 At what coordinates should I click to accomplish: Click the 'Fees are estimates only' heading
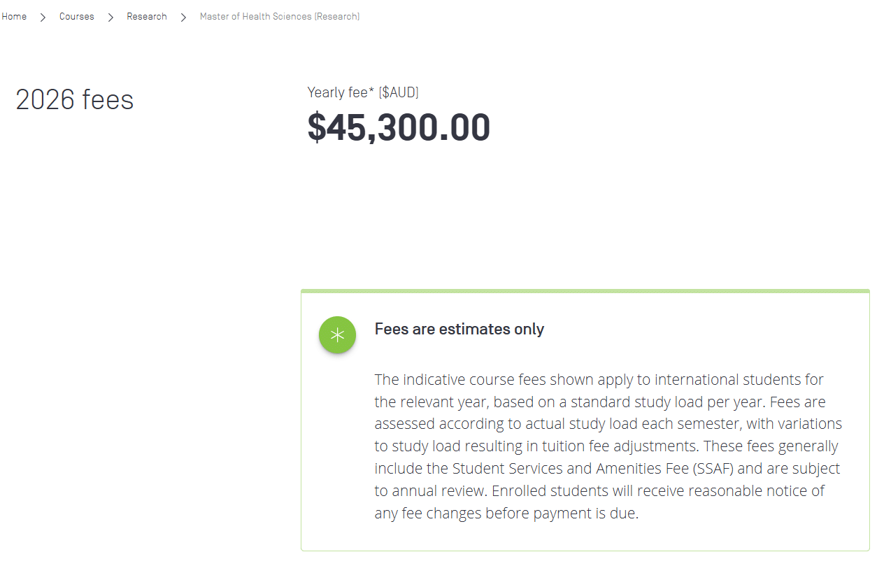pos(459,329)
